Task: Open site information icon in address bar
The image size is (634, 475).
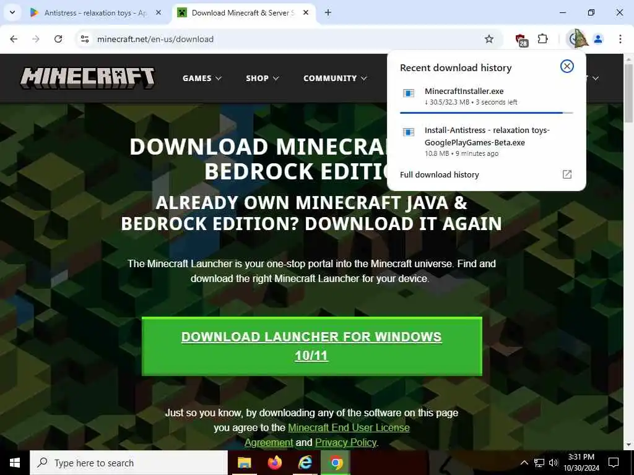Action: (x=85, y=39)
